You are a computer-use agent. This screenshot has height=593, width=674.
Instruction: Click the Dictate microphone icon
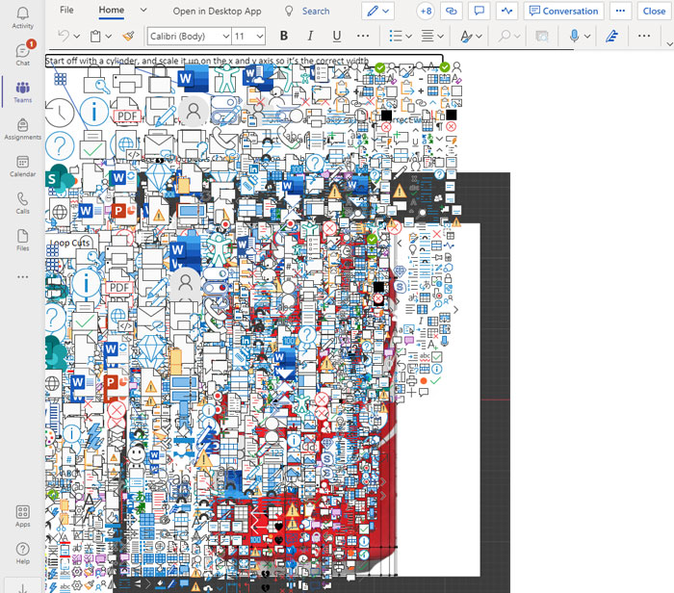click(x=575, y=37)
